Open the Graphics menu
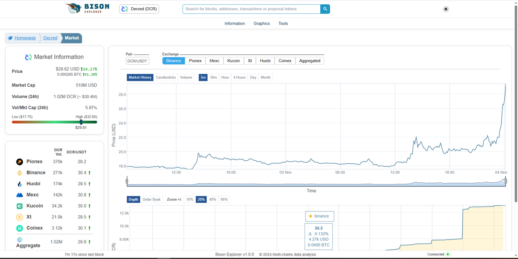The image size is (518, 259). click(x=262, y=24)
